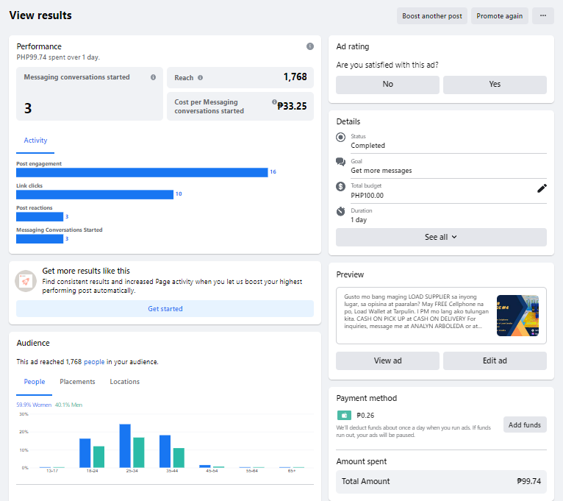Click the Post engagement blue bar
This screenshot has width=563, height=501.
(142, 172)
